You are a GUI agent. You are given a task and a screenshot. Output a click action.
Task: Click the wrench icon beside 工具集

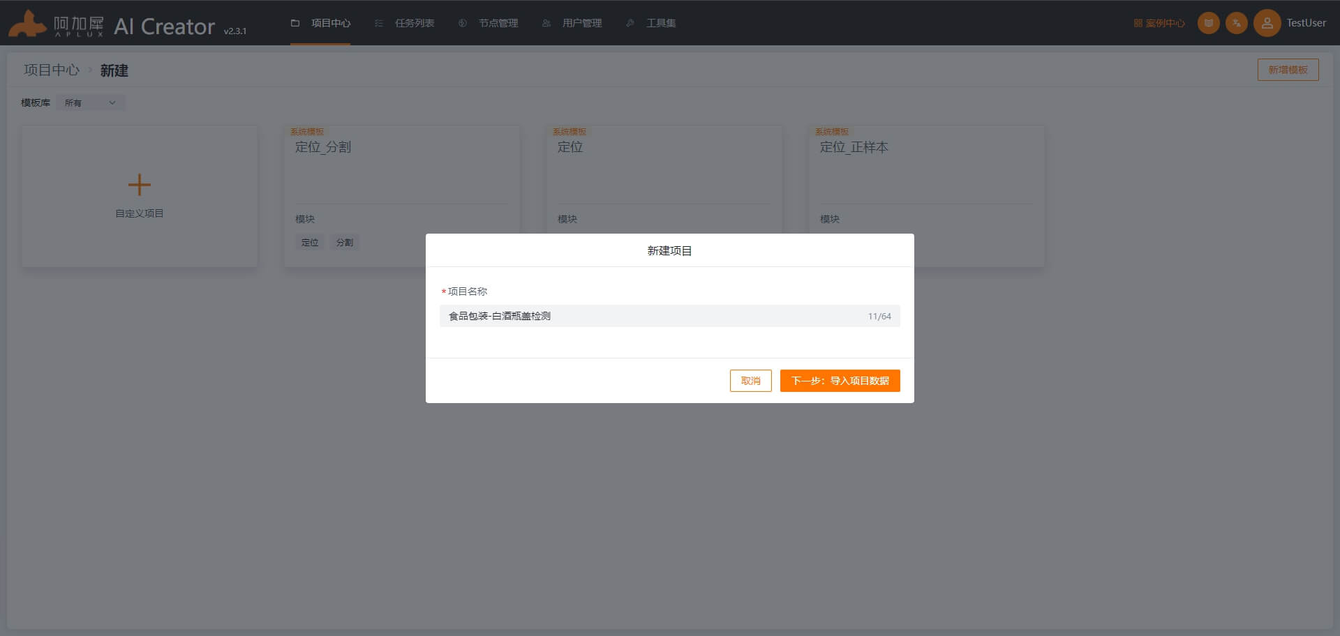point(630,23)
